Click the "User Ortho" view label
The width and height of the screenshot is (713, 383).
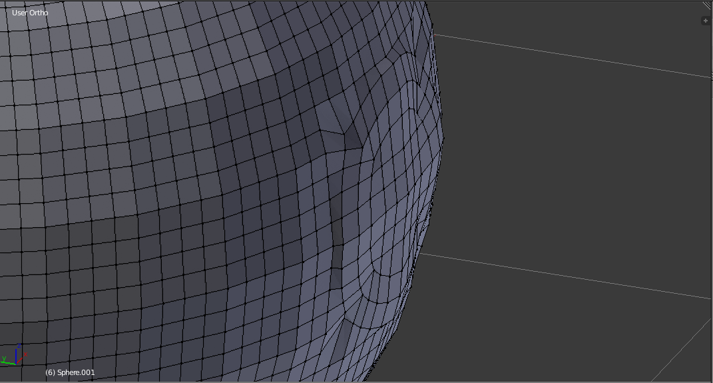[x=30, y=13]
